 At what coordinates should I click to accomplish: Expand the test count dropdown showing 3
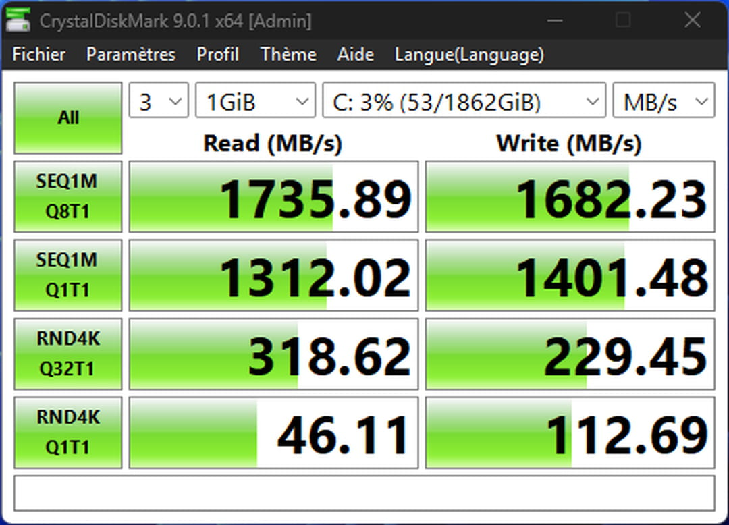click(159, 101)
